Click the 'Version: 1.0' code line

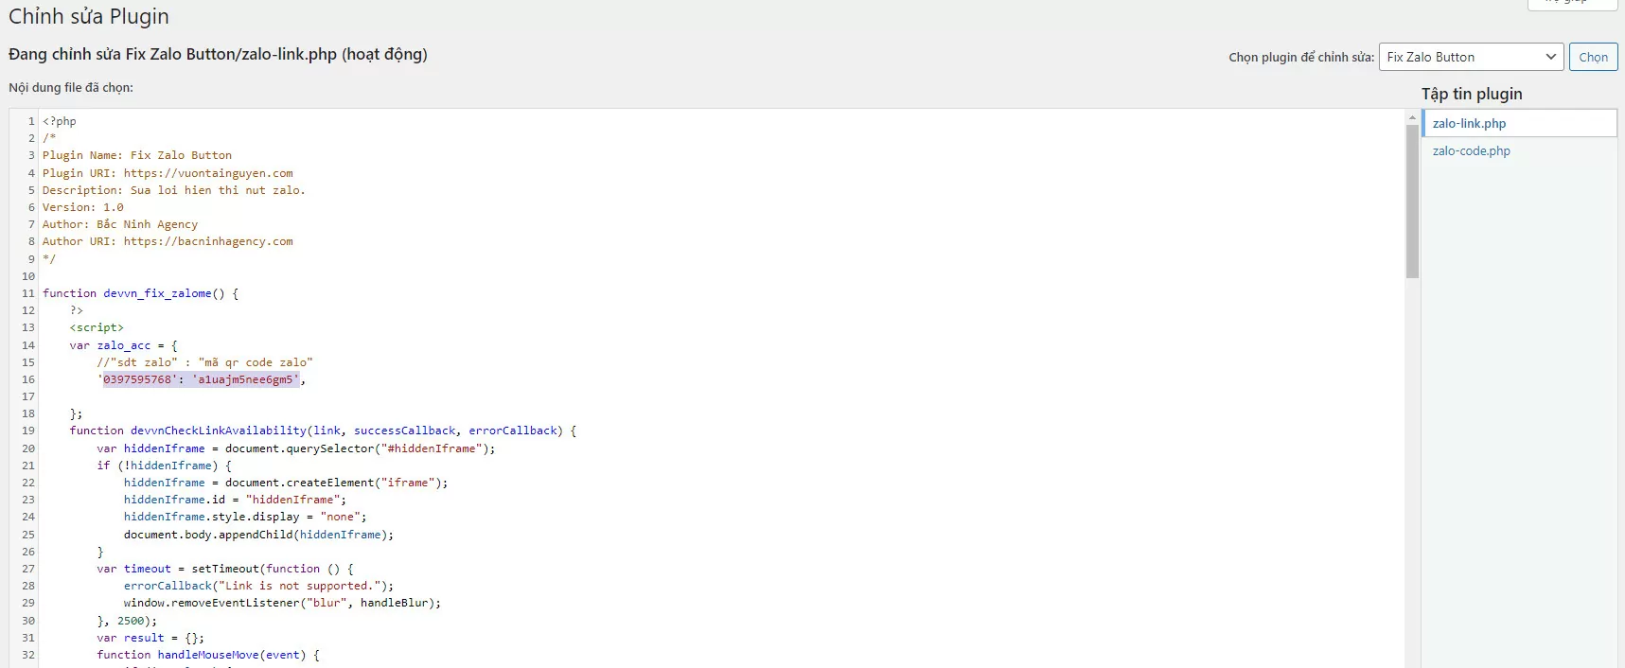pos(83,207)
